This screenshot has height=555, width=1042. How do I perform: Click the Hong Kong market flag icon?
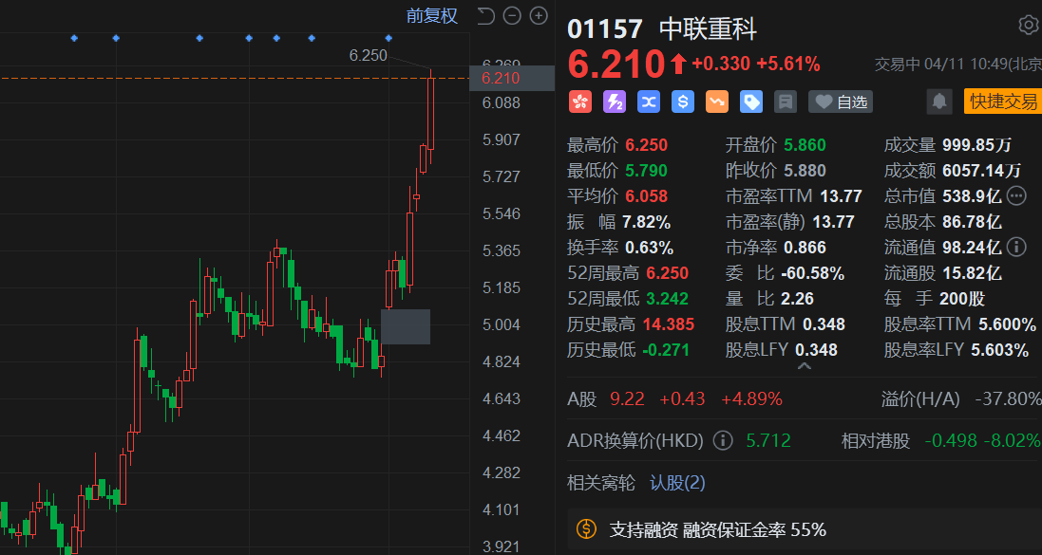(579, 102)
